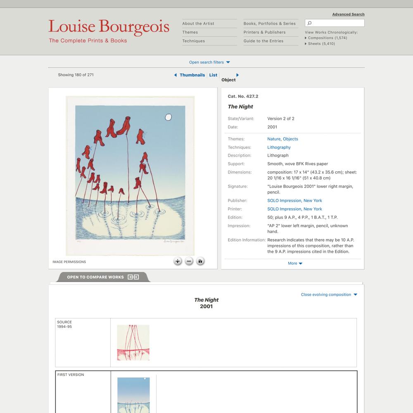Go to the previous object arrow
Image resolution: width=413 pixels, height=413 pixels.
(176, 75)
